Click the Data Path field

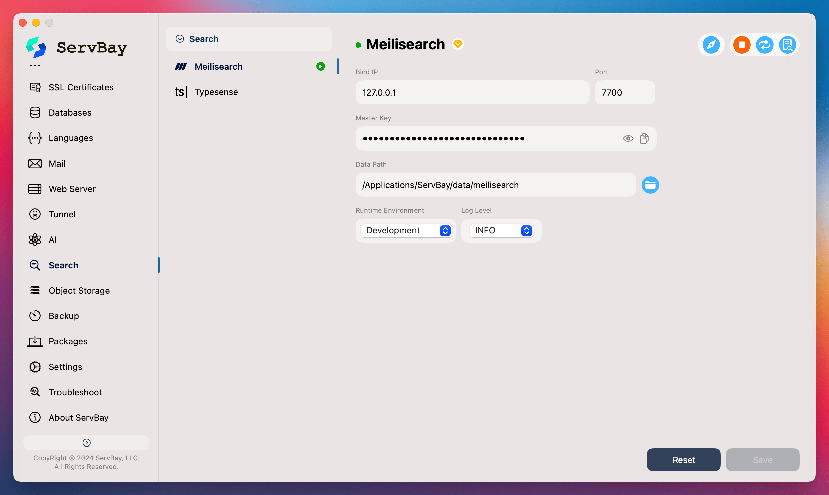click(x=496, y=185)
